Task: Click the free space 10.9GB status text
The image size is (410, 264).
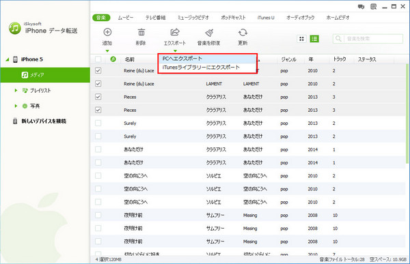Action: [388, 259]
